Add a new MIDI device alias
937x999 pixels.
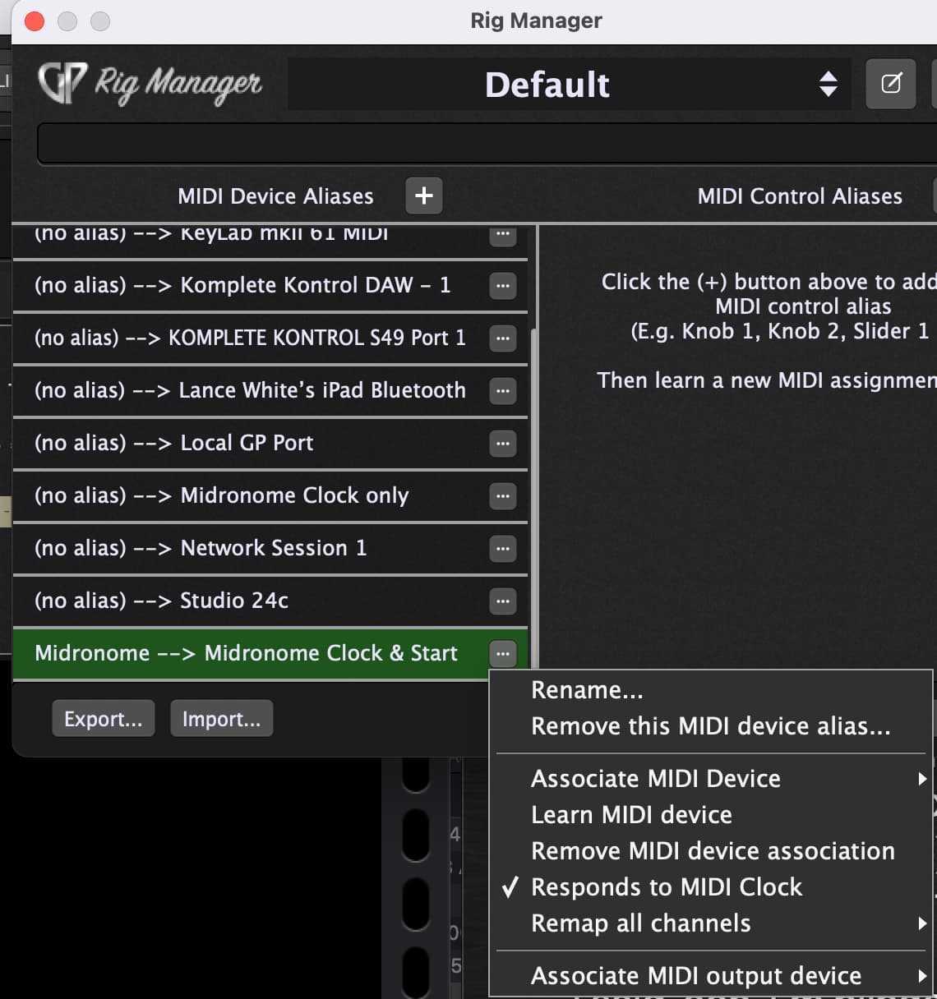424,196
